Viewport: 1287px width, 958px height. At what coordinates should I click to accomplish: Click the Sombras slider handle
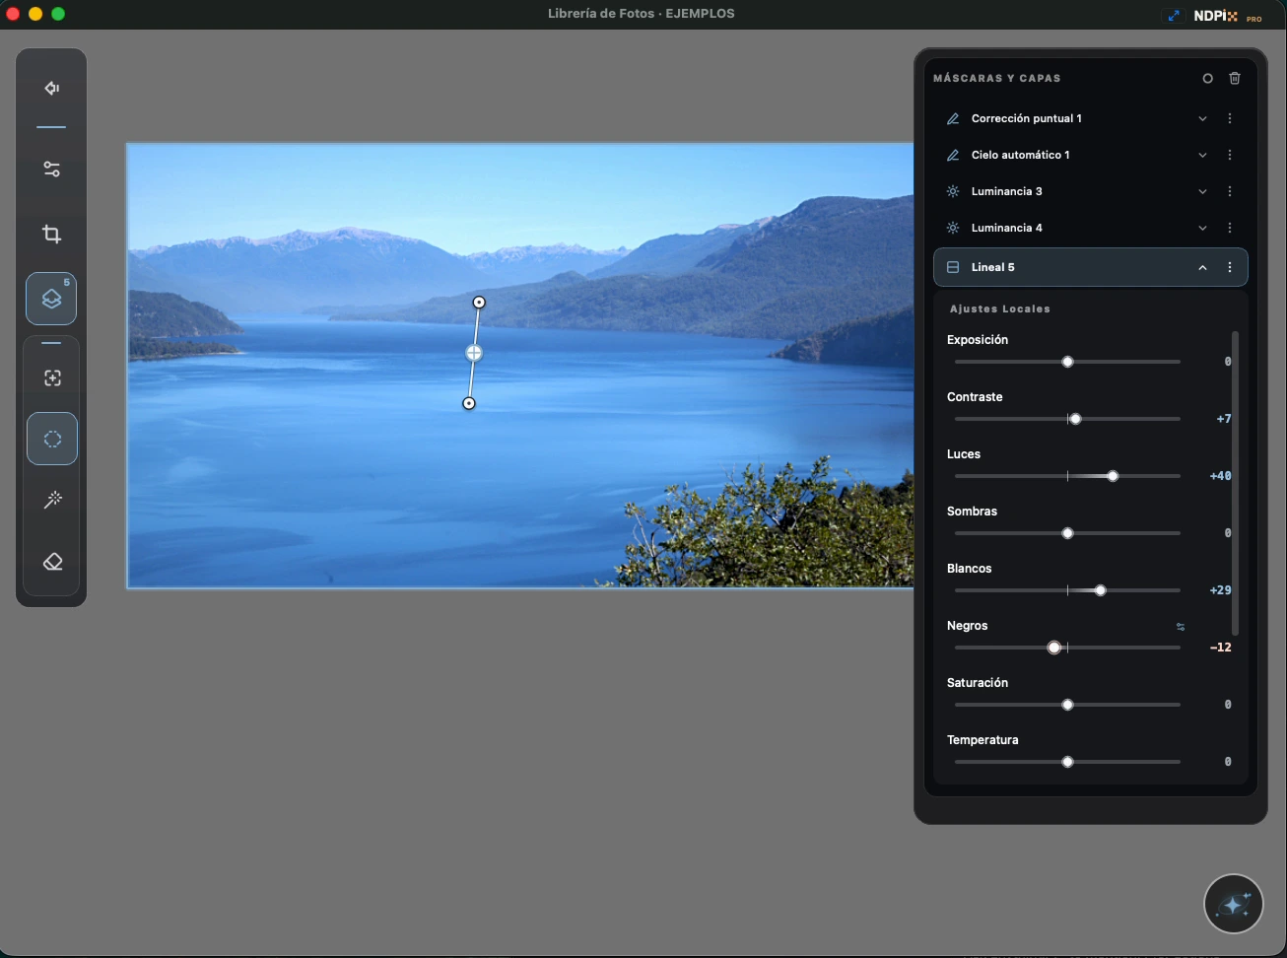coord(1067,533)
